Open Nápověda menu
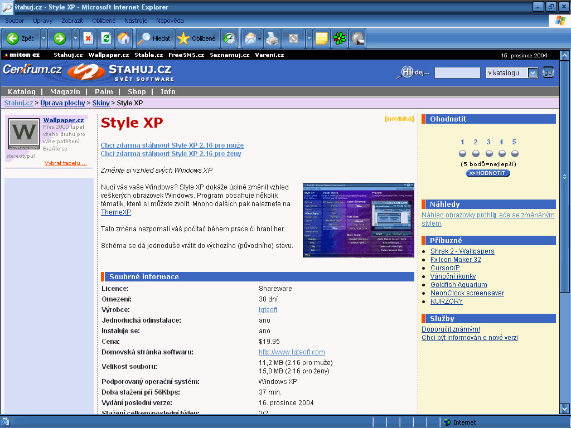The height and width of the screenshot is (428, 571). [170, 21]
